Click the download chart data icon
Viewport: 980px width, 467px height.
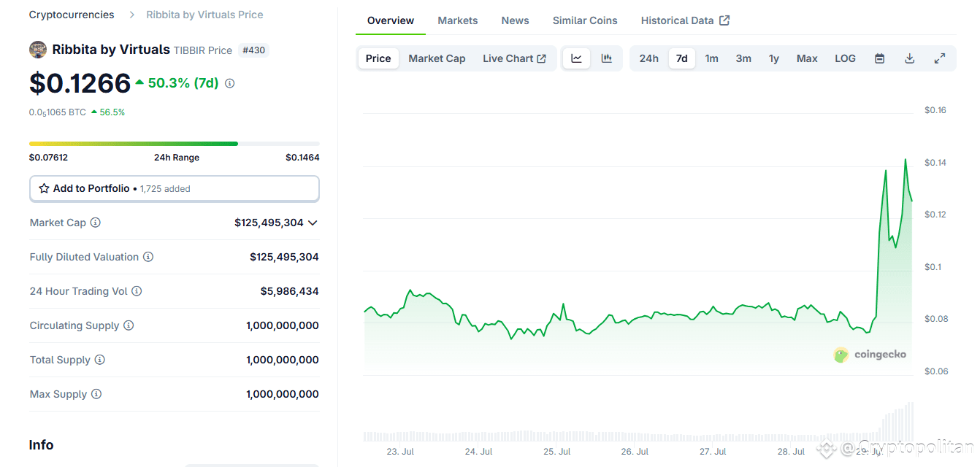pos(909,58)
